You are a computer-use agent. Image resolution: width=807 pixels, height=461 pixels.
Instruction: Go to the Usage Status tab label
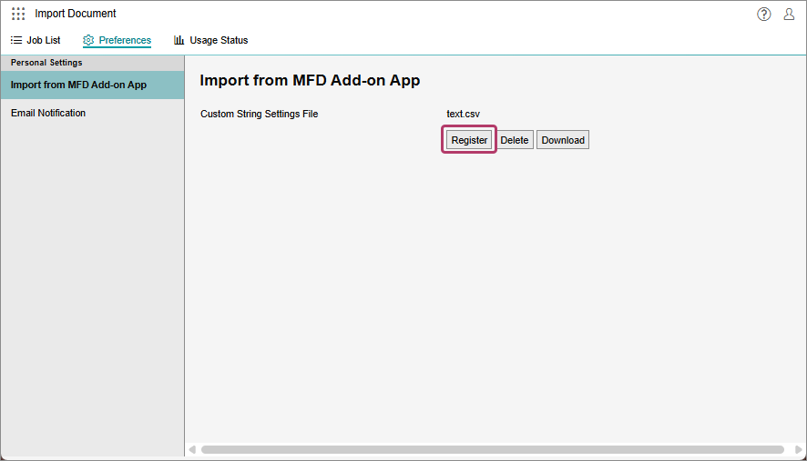[x=219, y=40]
